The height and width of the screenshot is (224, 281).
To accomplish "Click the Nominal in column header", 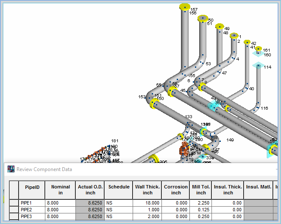I will tap(60, 190).
